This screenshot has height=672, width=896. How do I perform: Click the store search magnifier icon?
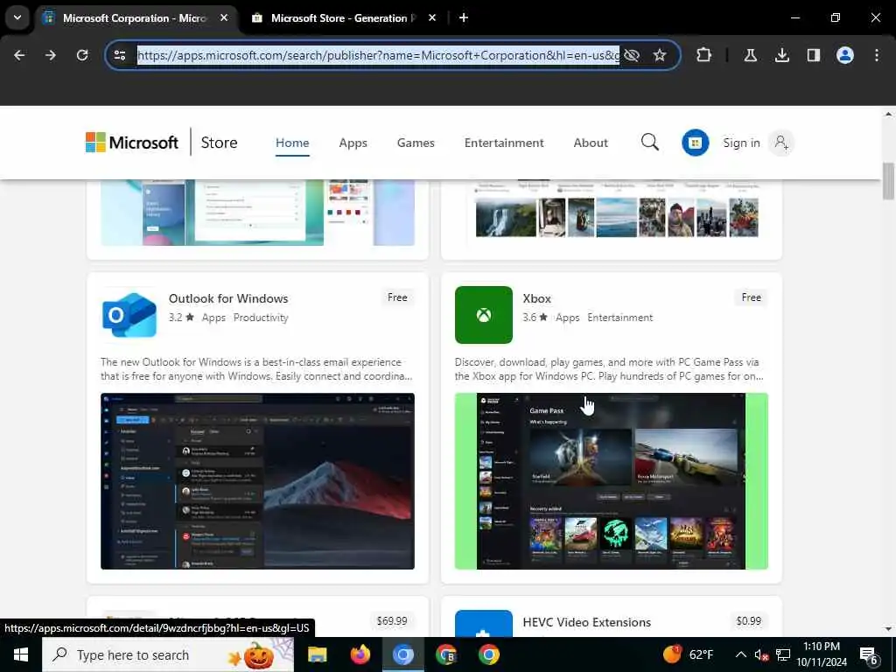click(x=650, y=142)
